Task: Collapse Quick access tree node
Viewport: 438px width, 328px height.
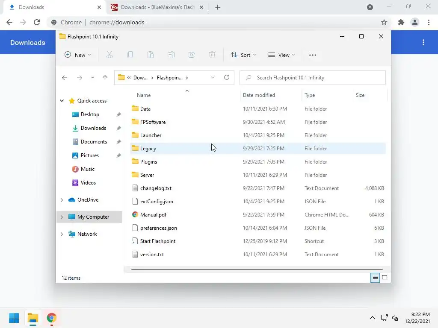Action: coord(62,101)
